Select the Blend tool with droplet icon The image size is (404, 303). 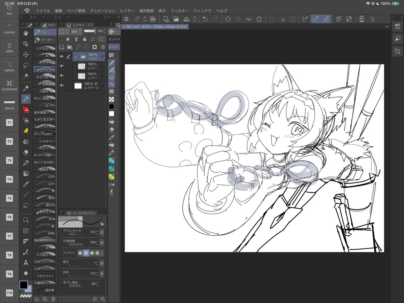[26, 142]
